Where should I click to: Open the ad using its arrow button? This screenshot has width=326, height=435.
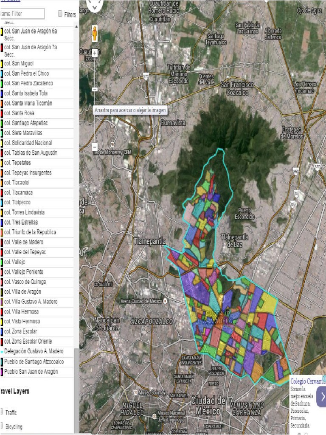(322, 397)
